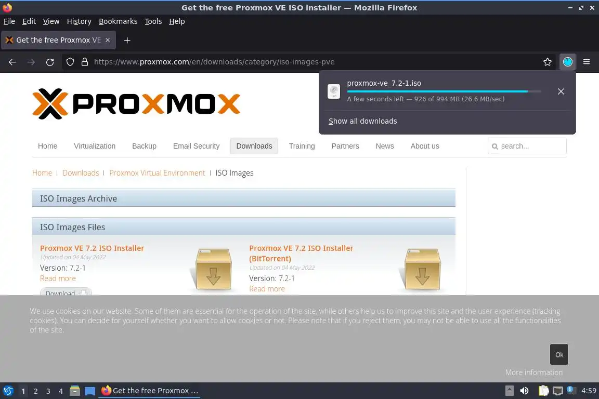The width and height of the screenshot is (599, 399).
Task: Select the Downloads nav item
Action: tap(254, 146)
